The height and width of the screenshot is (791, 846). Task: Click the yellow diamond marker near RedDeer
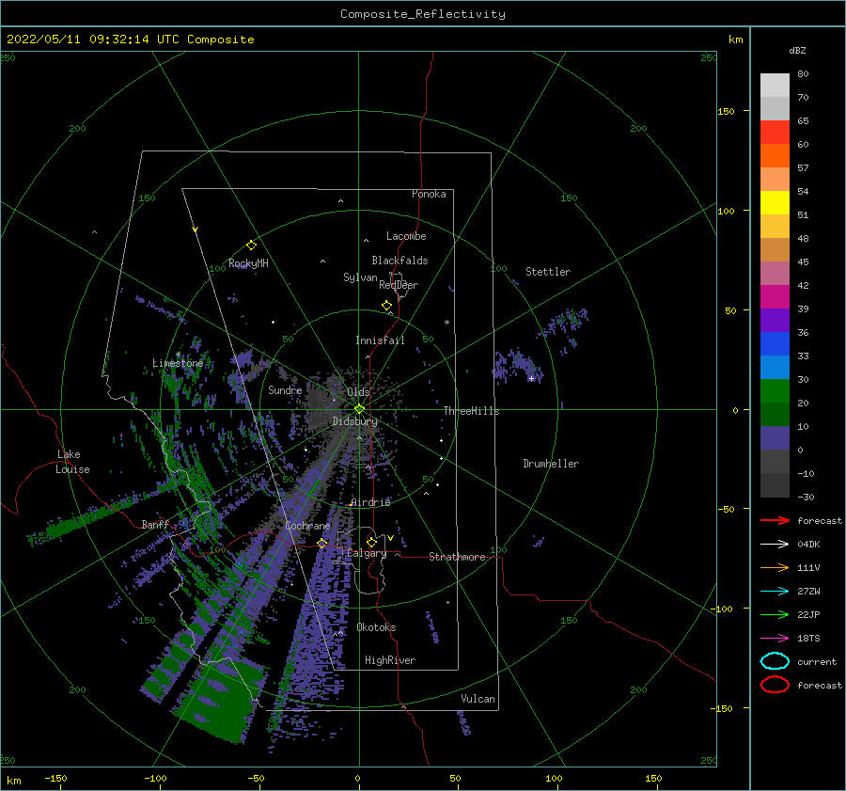(x=386, y=305)
